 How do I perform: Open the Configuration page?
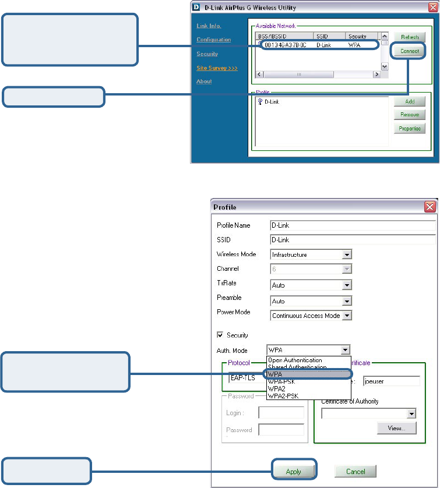(214, 40)
